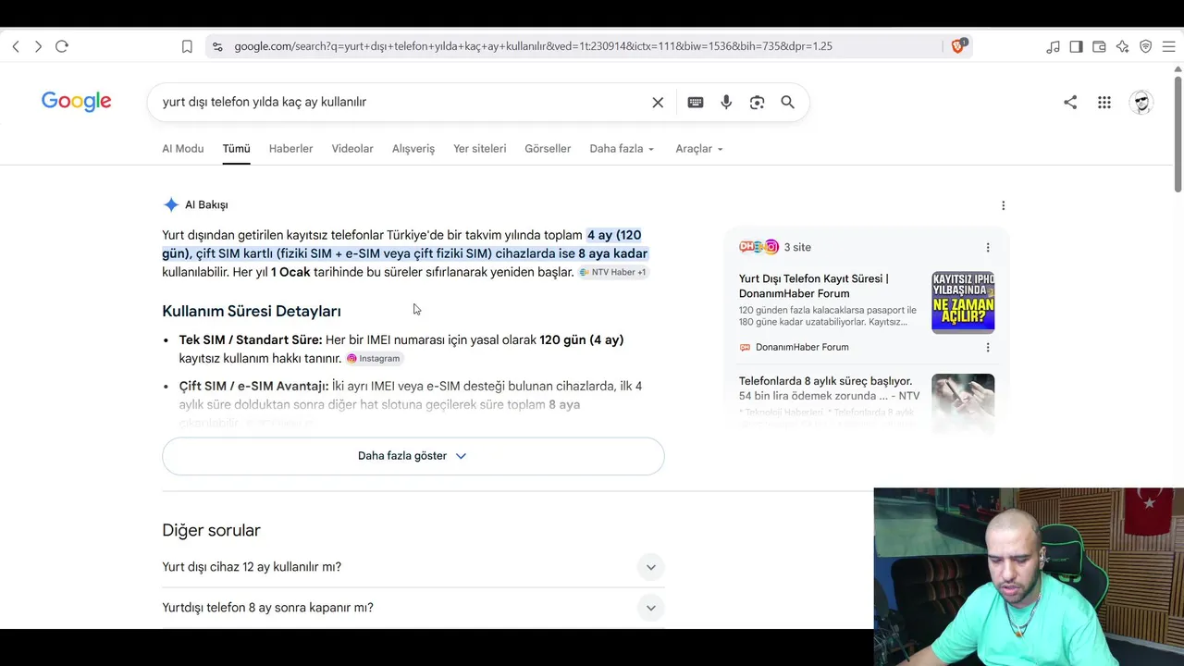The height and width of the screenshot is (666, 1184).
Task: Open DonanımHaber Forum result options menu
Action: coord(988,347)
